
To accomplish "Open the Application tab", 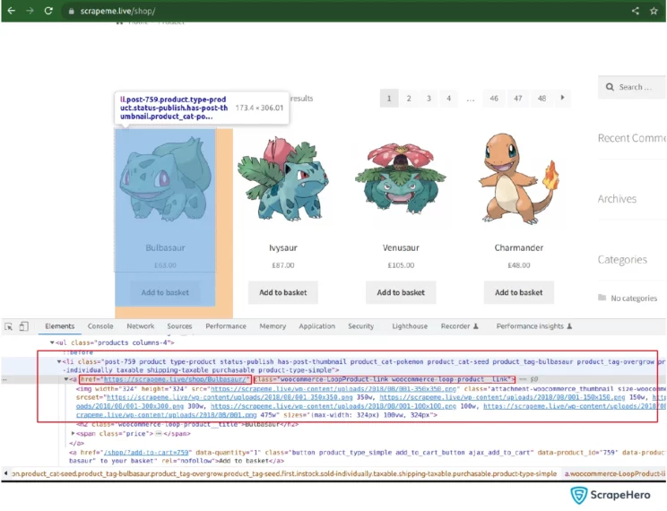I will (x=316, y=326).
